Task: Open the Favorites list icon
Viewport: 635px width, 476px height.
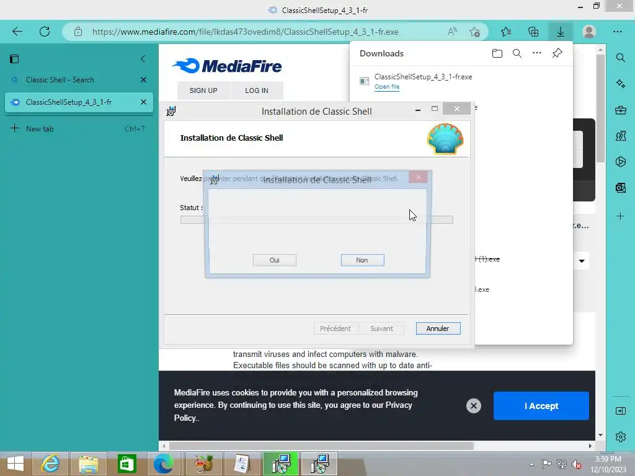Action: (x=506, y=32)
